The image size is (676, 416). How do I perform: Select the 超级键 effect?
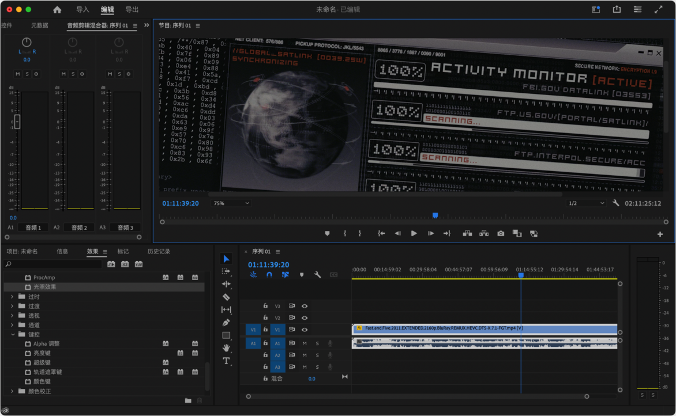(x=42, y=362)
